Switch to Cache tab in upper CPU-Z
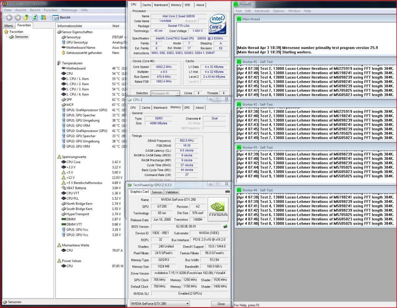Image resolution: width=397 pixels, height=308 pixels. tap(146, 5)
